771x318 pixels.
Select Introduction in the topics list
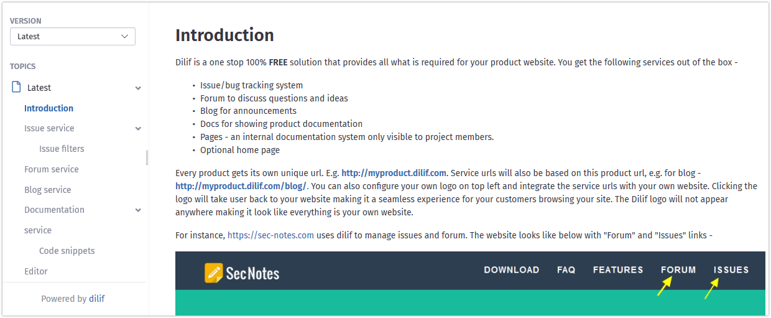point(48,108)
